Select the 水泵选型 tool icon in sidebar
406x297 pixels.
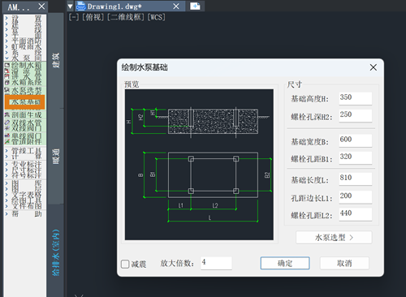[x=7, y=91]
